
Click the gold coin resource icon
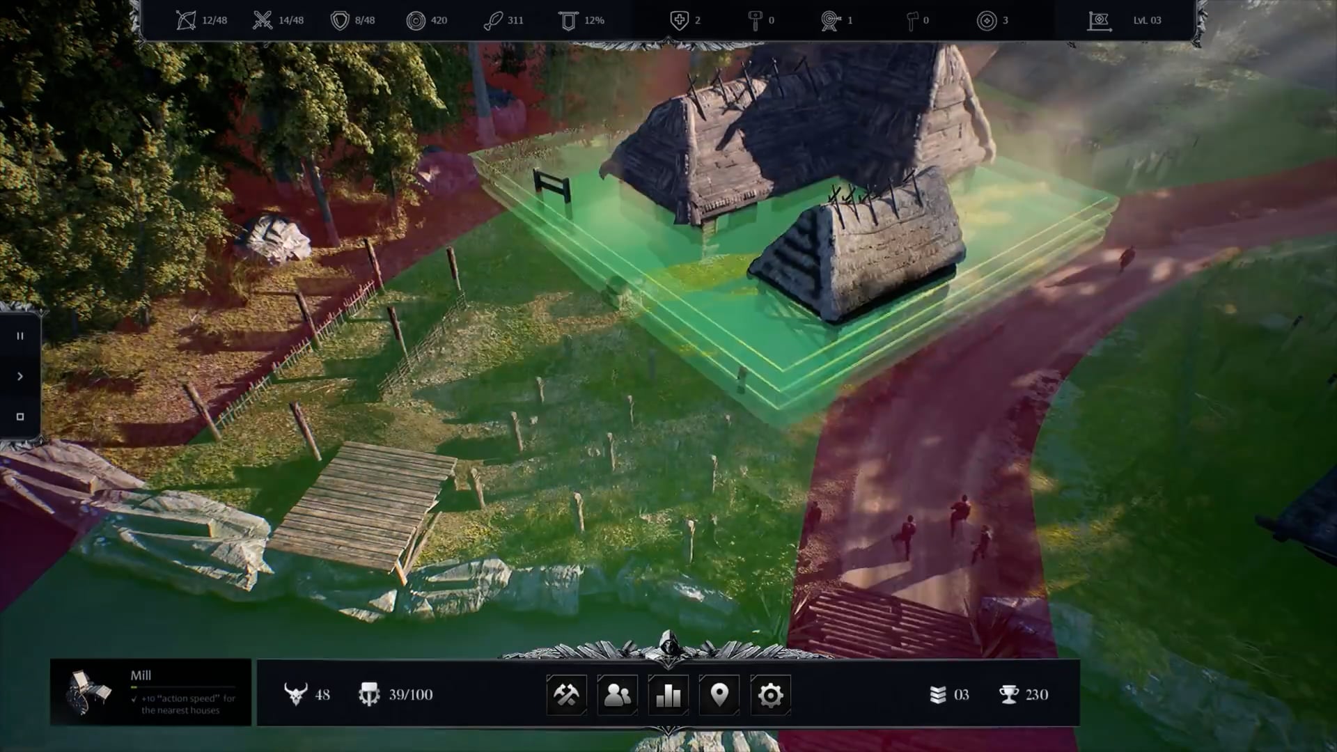coord(416,20)
